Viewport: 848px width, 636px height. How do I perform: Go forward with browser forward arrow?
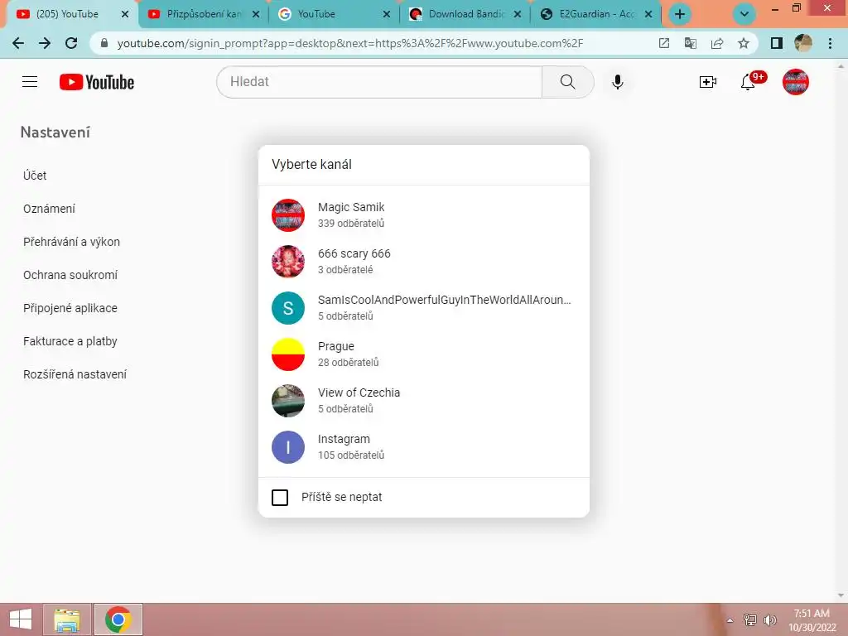(x=45, y=43)
